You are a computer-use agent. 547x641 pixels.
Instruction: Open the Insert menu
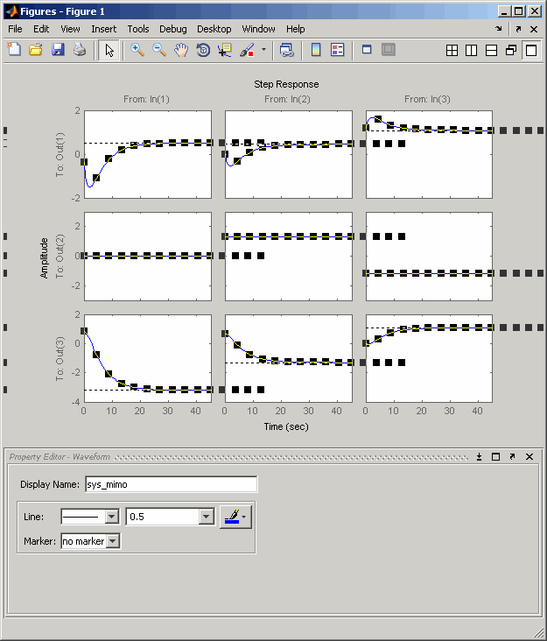click(x=104, y=29)
